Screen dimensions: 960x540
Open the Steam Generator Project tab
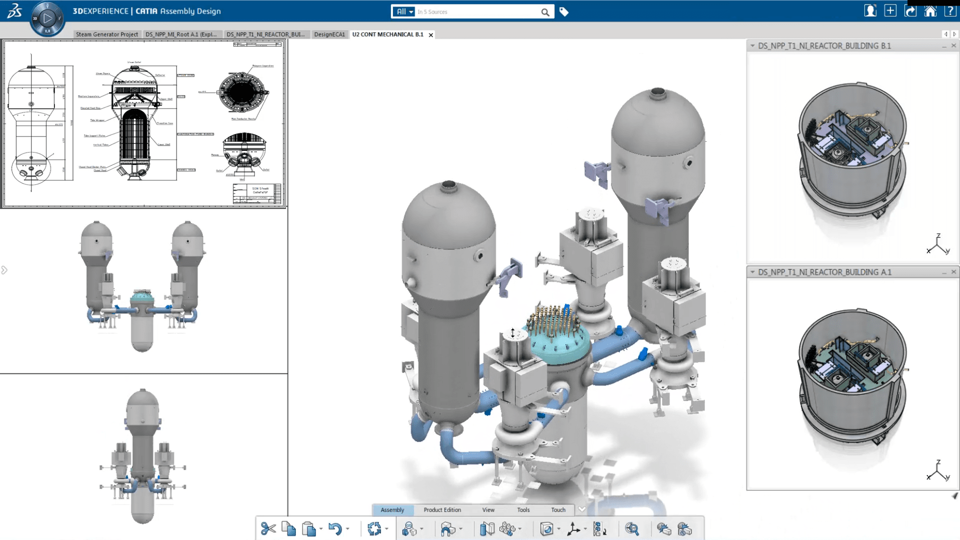[x=106, y=34]
